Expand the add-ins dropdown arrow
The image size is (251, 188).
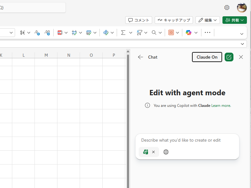pyautogui.click(x=177, y=33)
